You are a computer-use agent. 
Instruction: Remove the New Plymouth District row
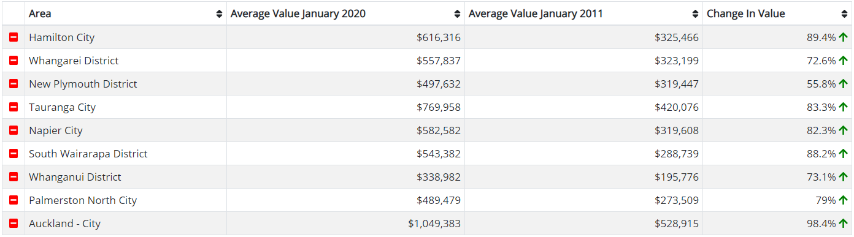(x=13, y=84)
